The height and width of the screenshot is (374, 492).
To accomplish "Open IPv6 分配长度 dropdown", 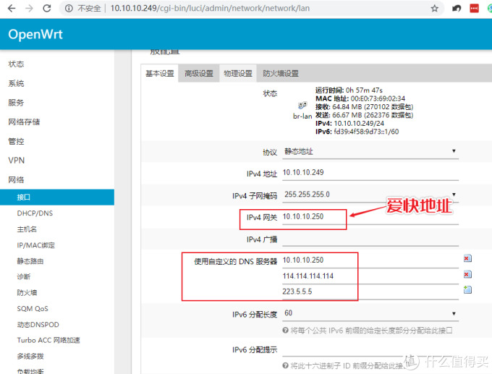I will click(370, 313).
